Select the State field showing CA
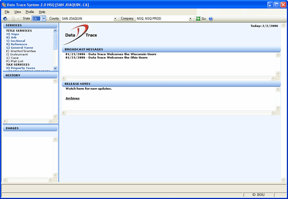The image size is (288, 199). coord(37,19)
